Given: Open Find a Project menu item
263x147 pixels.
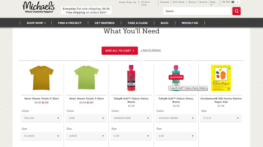Looking at the screenshot, I should tap(70, 23).
